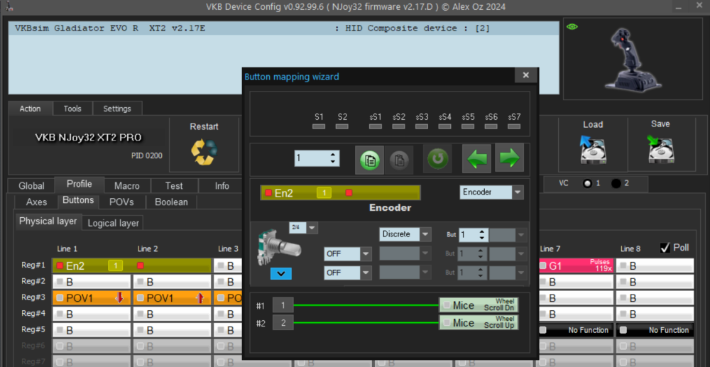The height and width of the screenshot is (367, 710).
Task: Click the Load disk icon
Action: point(593,150)
